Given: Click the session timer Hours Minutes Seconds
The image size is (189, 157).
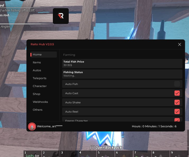Looking at the screenshot, I should [x=154, y=126].
